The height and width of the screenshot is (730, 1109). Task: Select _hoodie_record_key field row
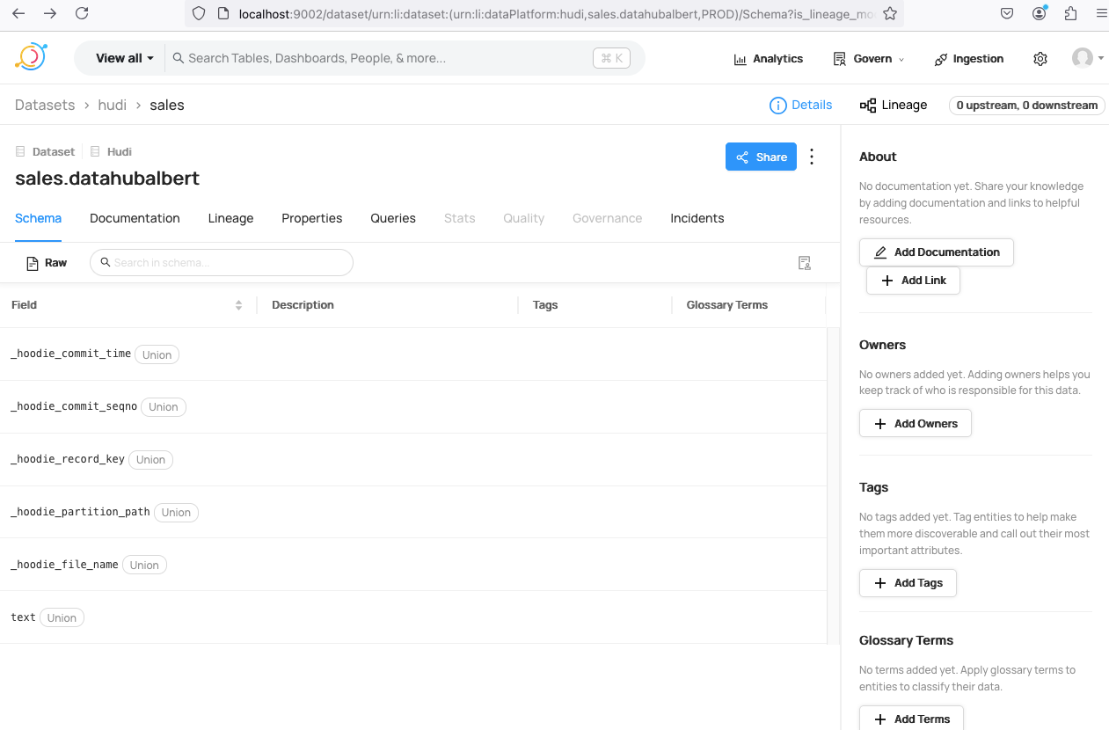(413, 459)
